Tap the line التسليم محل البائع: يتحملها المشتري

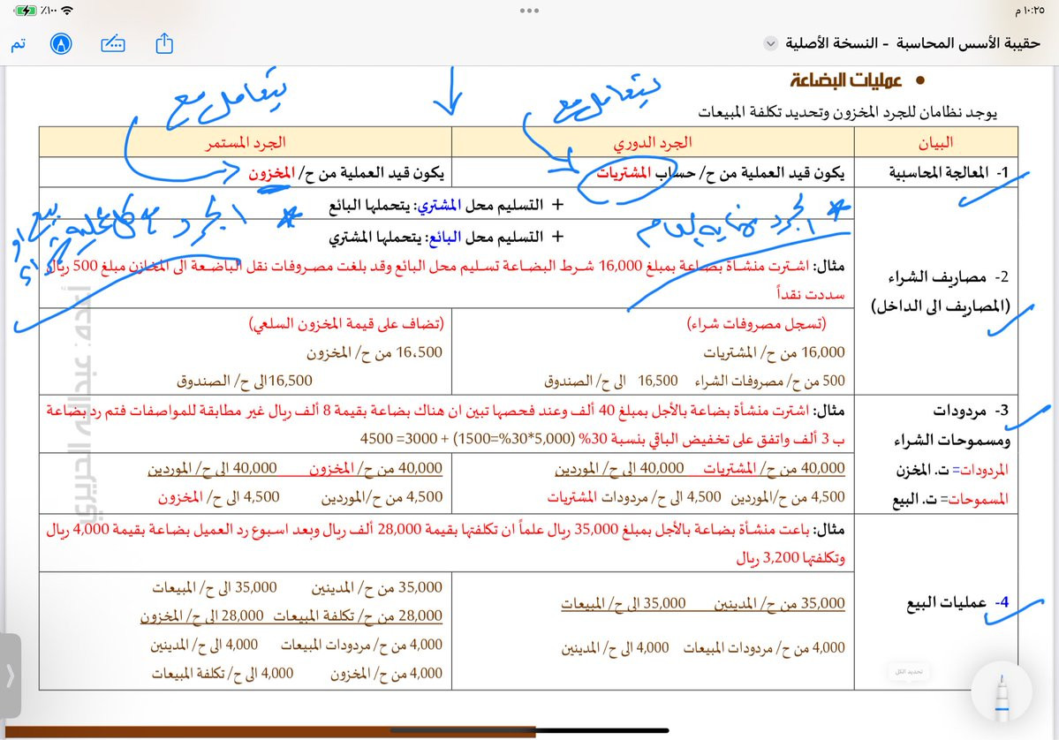[446, 237]
